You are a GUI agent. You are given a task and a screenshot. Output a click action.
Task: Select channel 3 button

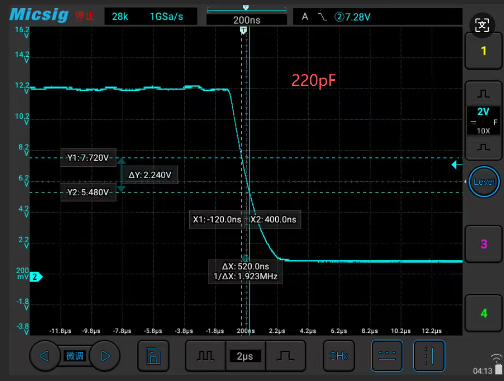pos(483,244)
